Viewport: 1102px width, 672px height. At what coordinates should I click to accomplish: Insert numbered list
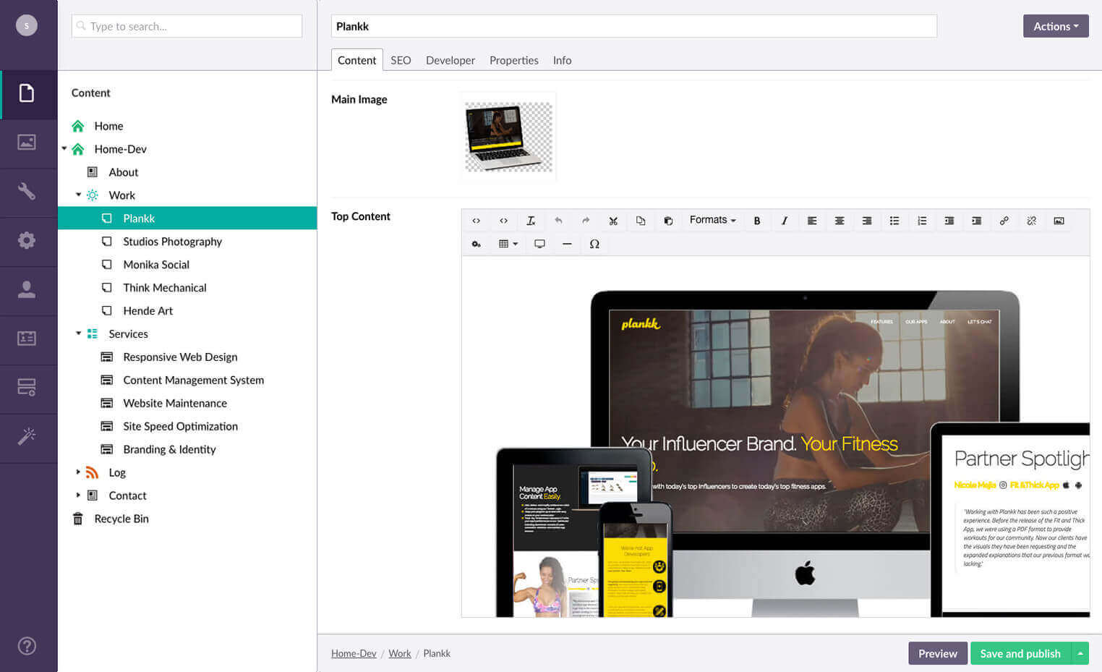click(x=922, y=221)
